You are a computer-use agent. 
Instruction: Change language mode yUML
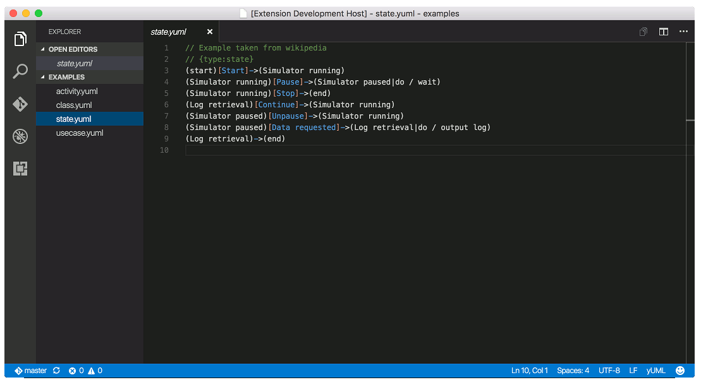coord(656,371)
